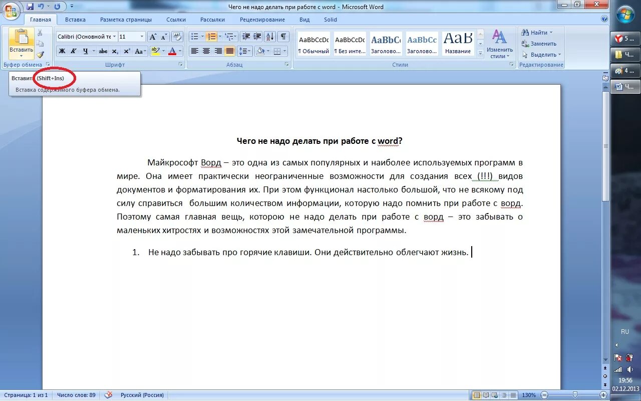Open the Вставка ribbon tab
Screen dimensions: 641x401
(x=75, y=20)
